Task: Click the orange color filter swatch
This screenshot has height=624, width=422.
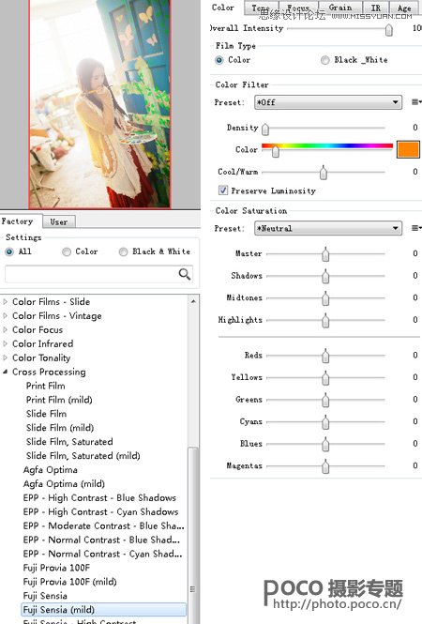Action: 408,149
